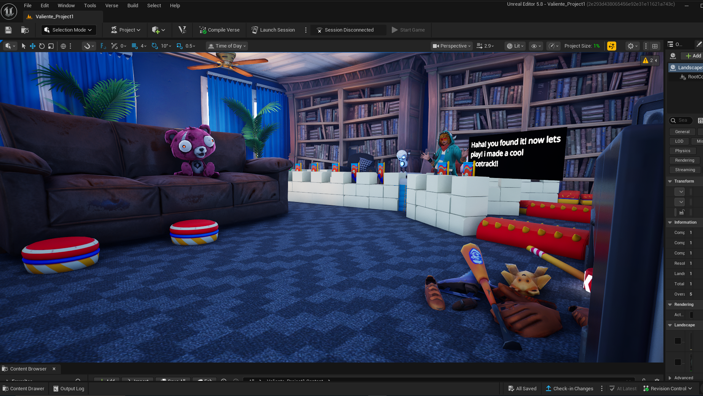Click Launch Session button
Viewport: 703px width, 396px height.
click(x=273, y=30)
